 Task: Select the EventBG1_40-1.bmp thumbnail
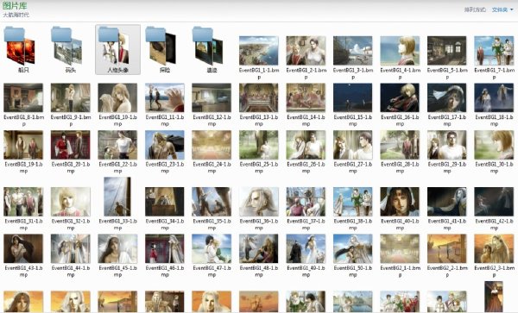tap(400, 202)
